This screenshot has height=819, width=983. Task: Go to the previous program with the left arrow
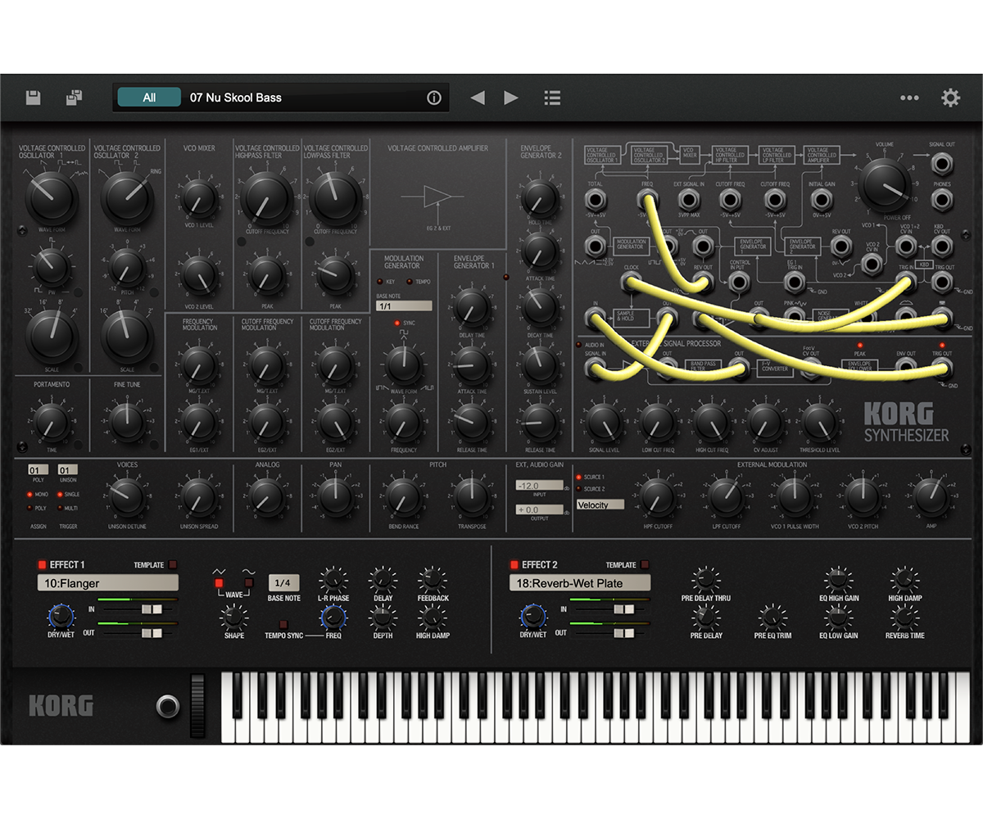pyautogui.click(x=478, y=97)
